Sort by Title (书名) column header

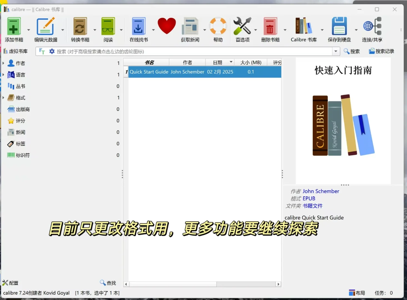coord(149,62)
